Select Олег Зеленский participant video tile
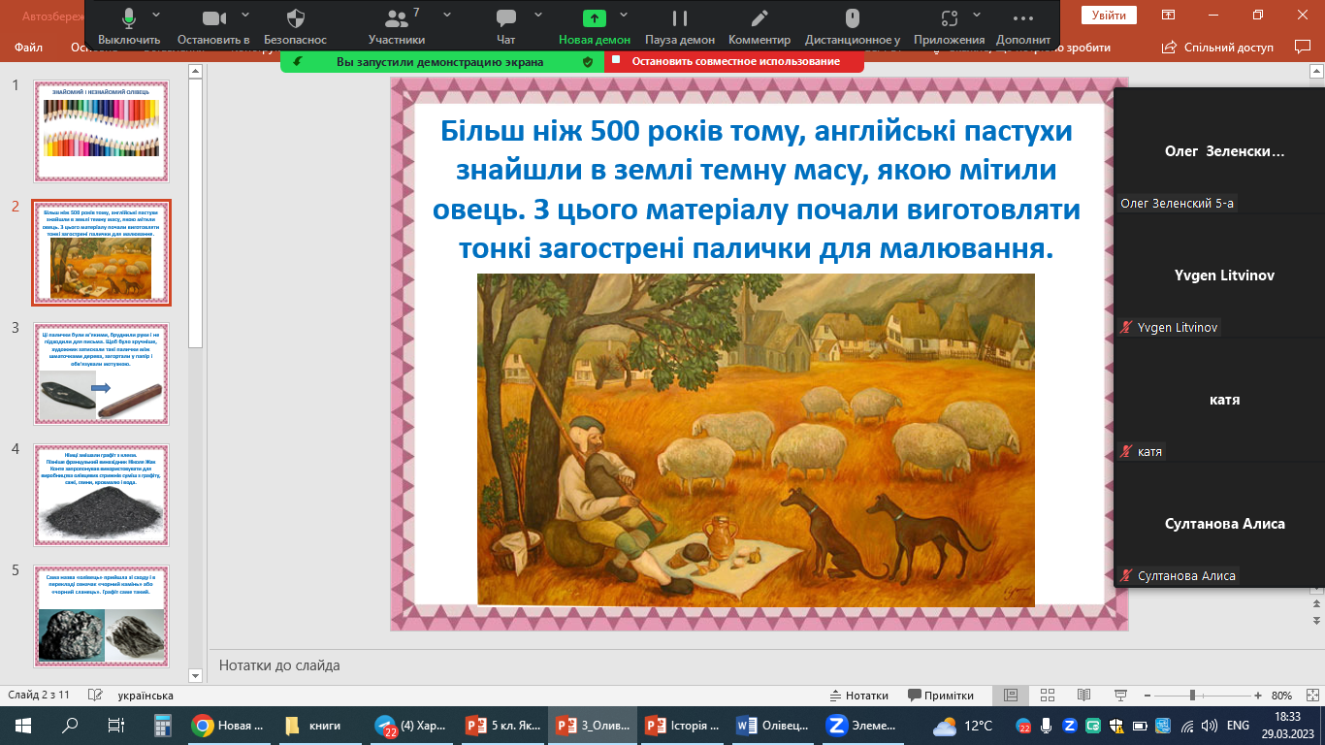 pyautogui.click(x=1219, y=150)
